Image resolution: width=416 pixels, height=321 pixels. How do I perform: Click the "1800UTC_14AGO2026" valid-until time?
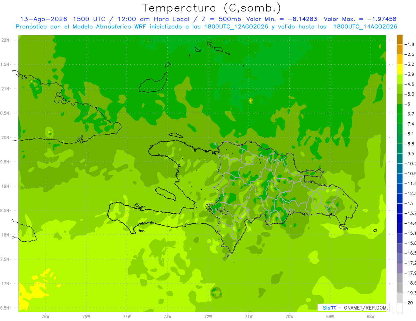coord(365,27)
